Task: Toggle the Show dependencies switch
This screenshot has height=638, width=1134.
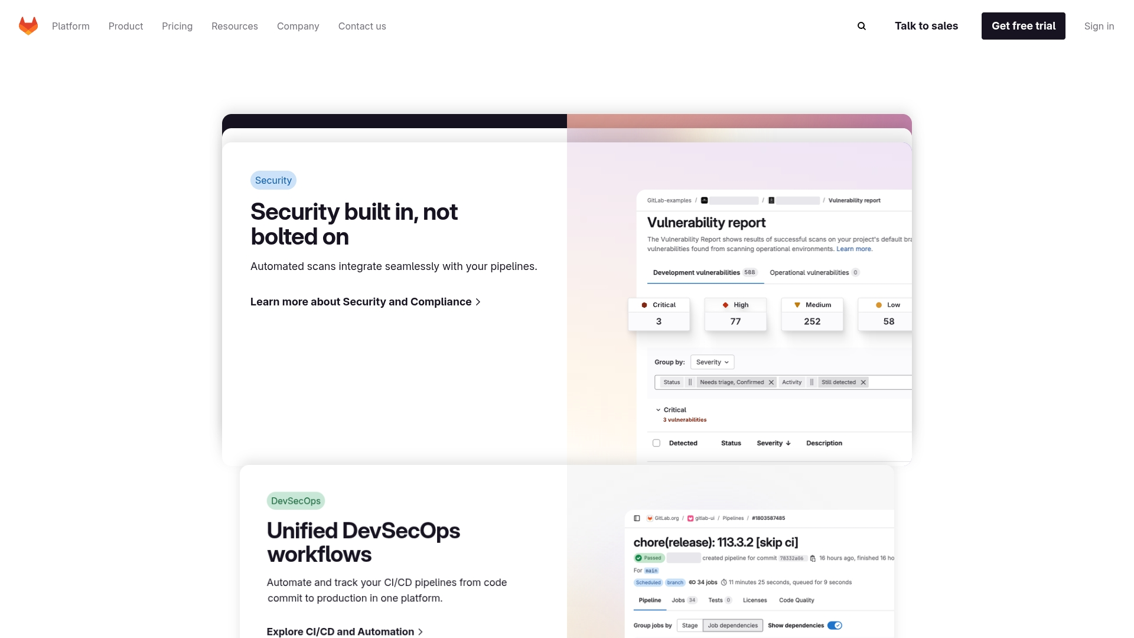Action: coord(835,626)
